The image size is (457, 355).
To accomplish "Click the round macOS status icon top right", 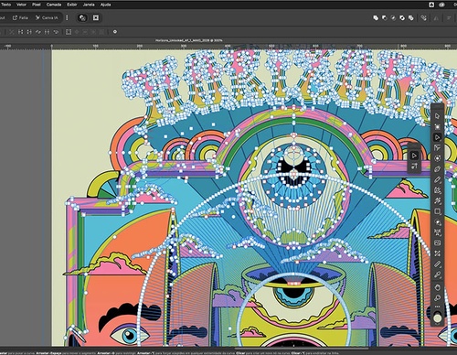I will (x=442, y=5).
